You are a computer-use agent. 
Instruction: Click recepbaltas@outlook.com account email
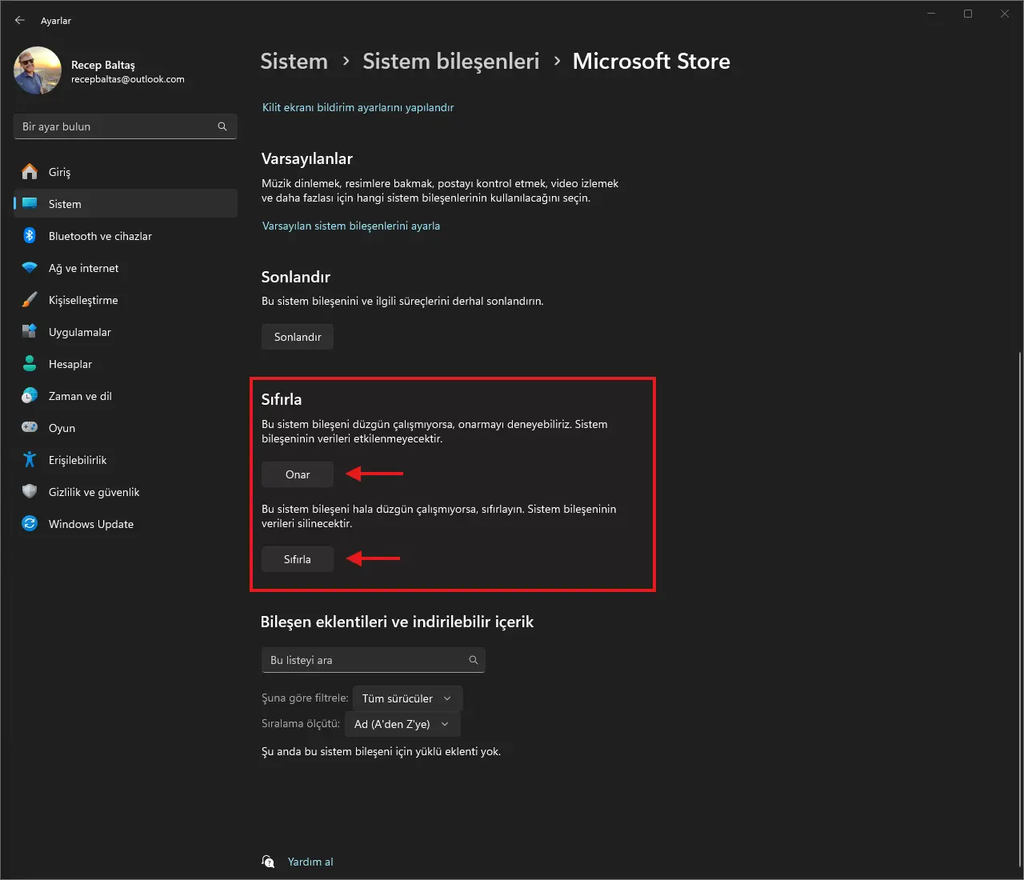(x=128, y=79)
